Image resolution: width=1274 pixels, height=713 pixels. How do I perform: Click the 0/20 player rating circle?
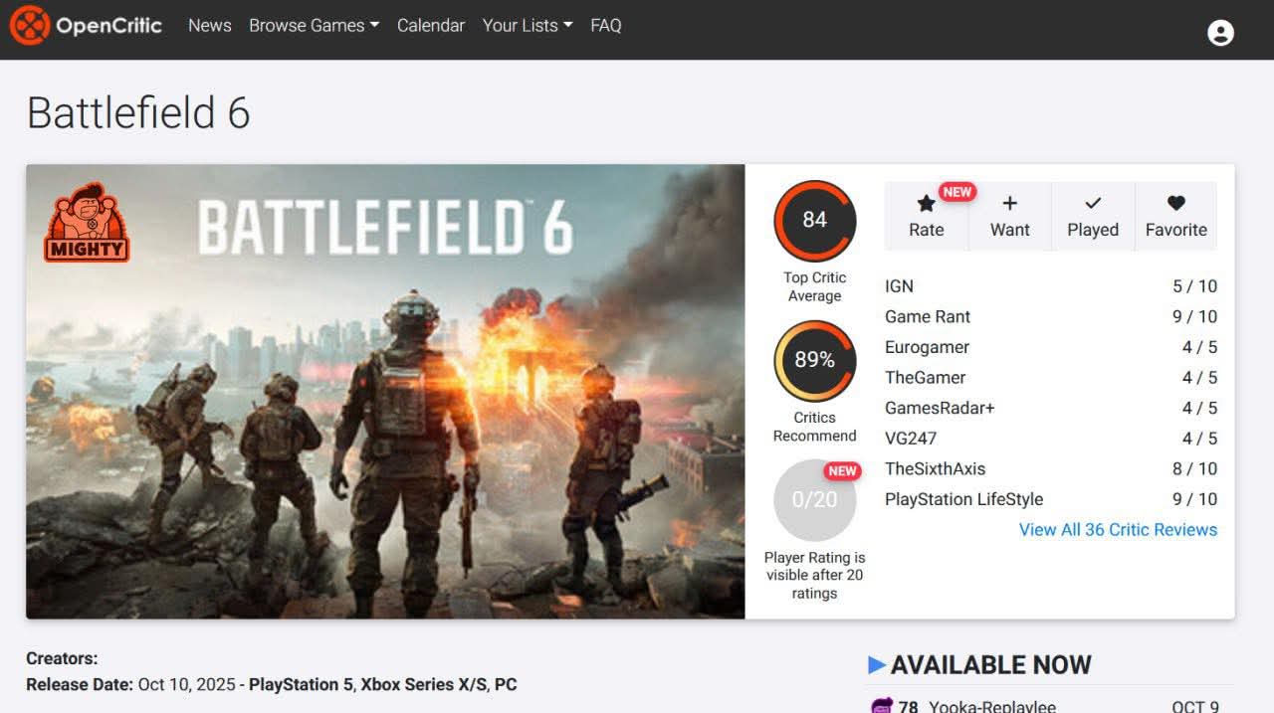(x=815, y=500)
